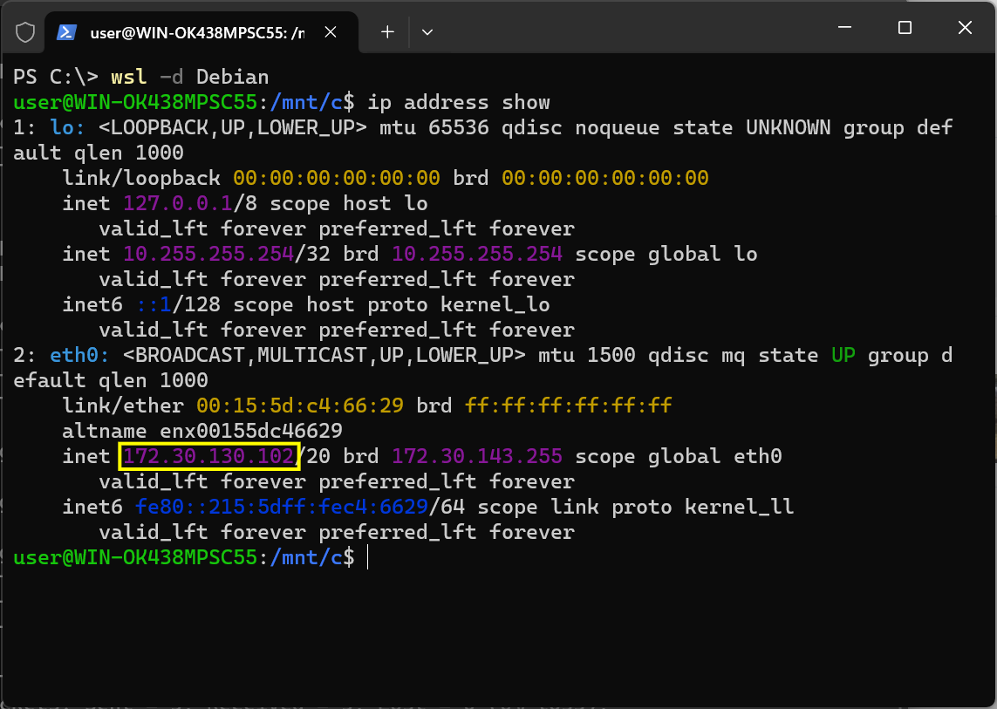Click the IPv6 address fe80::215:5dff:fec4:6629
Viewport: 997px width, 709px height.
pyautogui.click(x=282, y=507)
